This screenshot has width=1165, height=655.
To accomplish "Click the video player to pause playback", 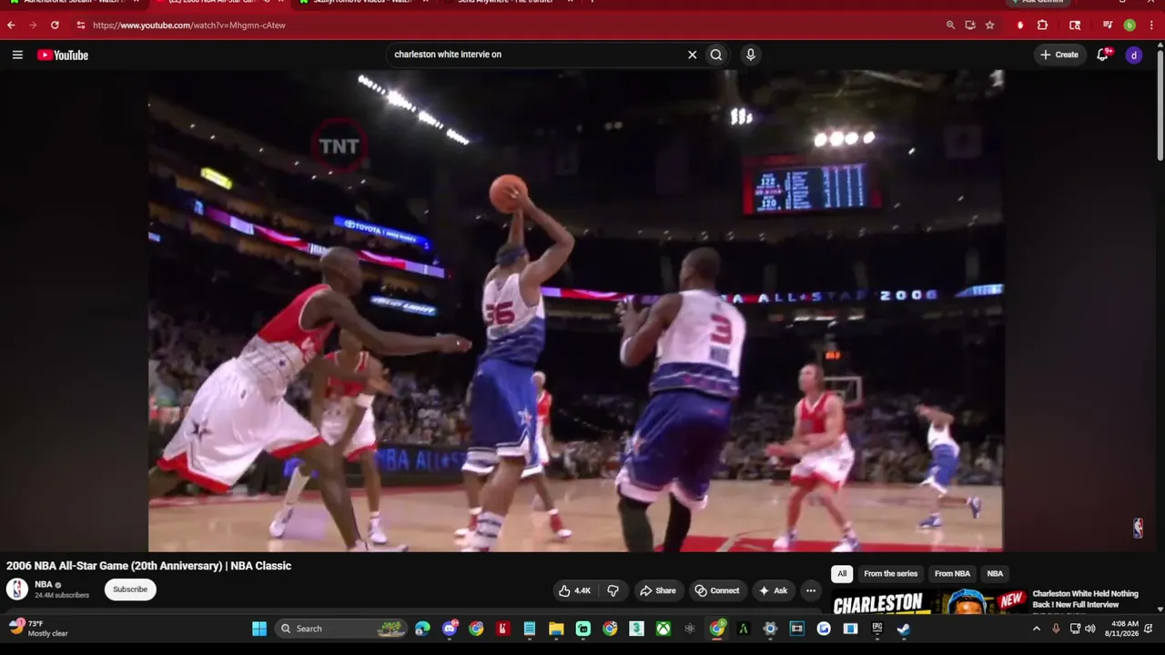I will (x=575, y=311).
